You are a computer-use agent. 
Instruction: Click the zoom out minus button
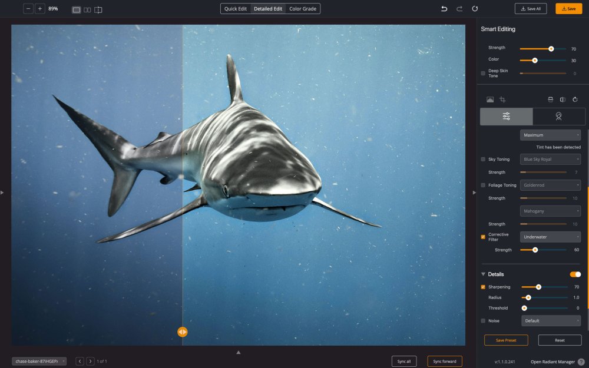pyautogui.click(x=28, y=9)
